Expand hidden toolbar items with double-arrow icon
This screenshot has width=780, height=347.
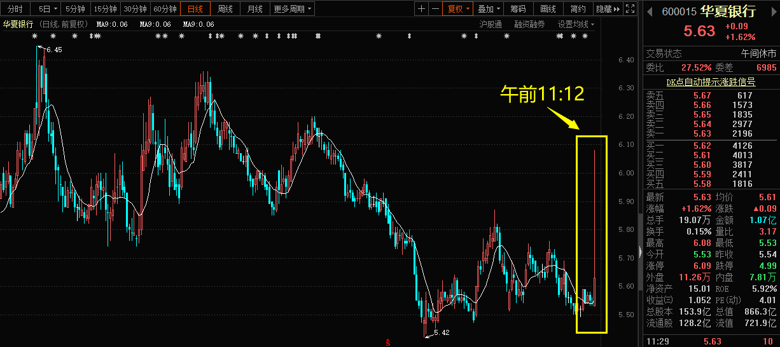[x=616, y=9]
